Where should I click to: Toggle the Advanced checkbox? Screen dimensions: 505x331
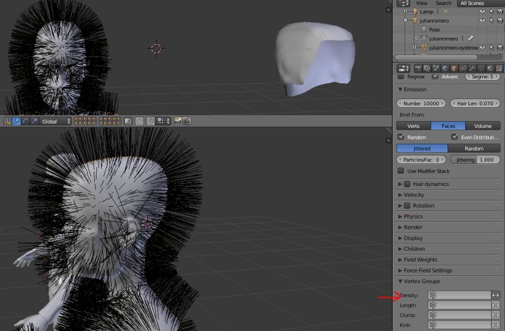click(435, 76)
